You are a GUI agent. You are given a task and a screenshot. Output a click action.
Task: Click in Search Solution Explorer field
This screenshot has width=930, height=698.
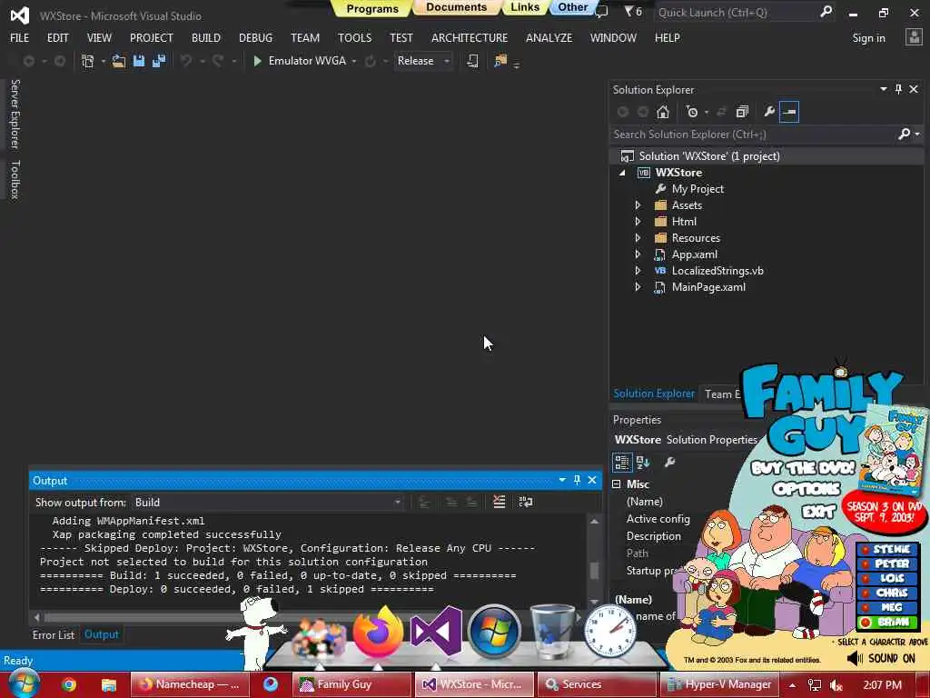point(755,135)
